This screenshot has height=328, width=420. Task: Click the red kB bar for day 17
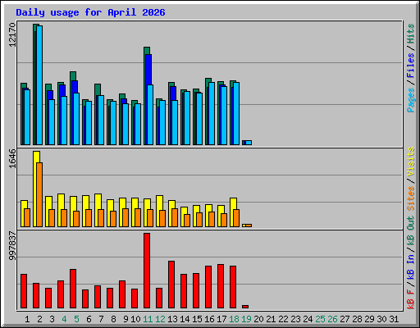tap(221, 286)
